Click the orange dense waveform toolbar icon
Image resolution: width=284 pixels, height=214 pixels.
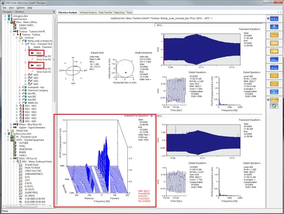coord(274,43)
